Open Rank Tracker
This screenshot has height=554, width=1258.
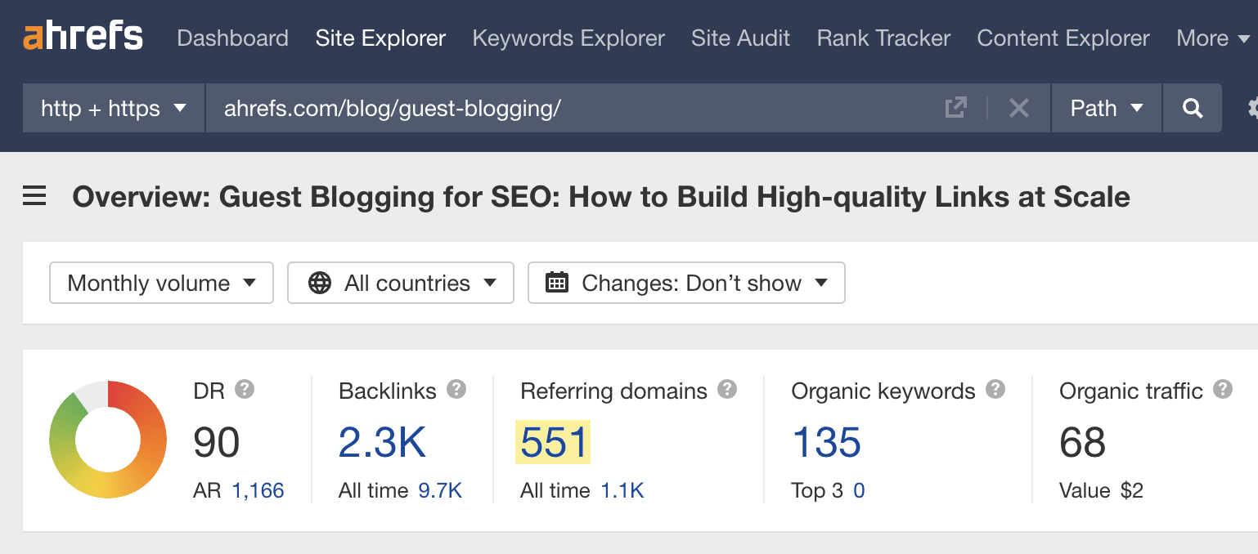coord(883,38)
